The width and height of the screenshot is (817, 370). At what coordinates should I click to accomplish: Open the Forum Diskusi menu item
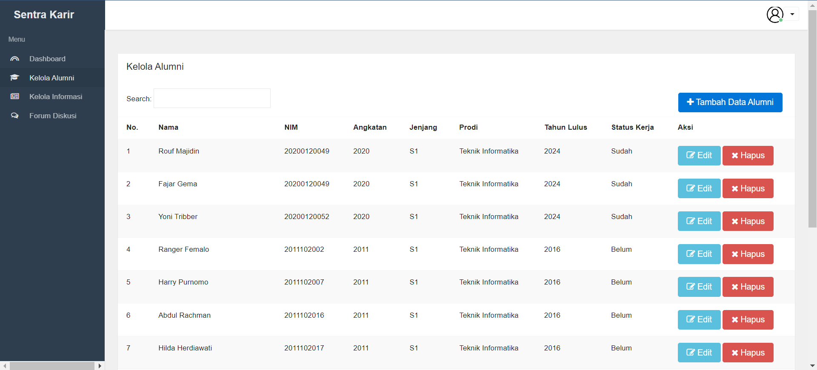[x=53, y=116]
